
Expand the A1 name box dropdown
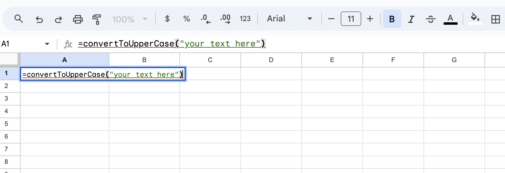coord(47,44)
